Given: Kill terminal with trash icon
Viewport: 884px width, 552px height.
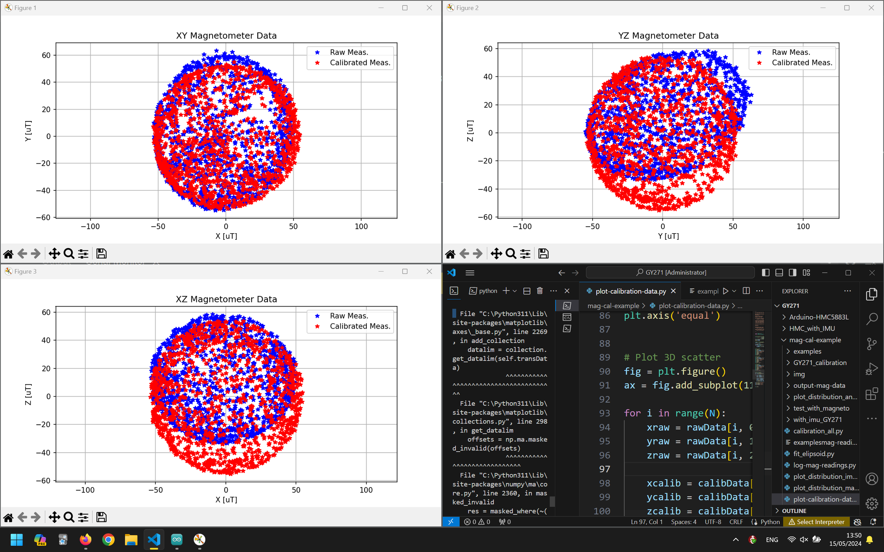Looking at the screenshot, I should (540, 291).
